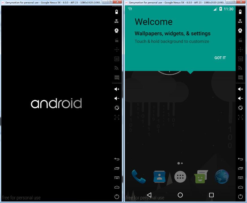247x203 pixels.
Task: Click "Touch & hold background to customize" text
Action: [172, 41]
